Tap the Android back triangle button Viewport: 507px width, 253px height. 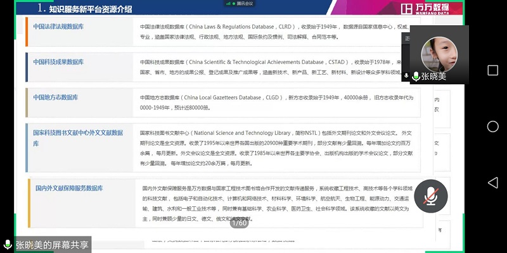point(492,182)
